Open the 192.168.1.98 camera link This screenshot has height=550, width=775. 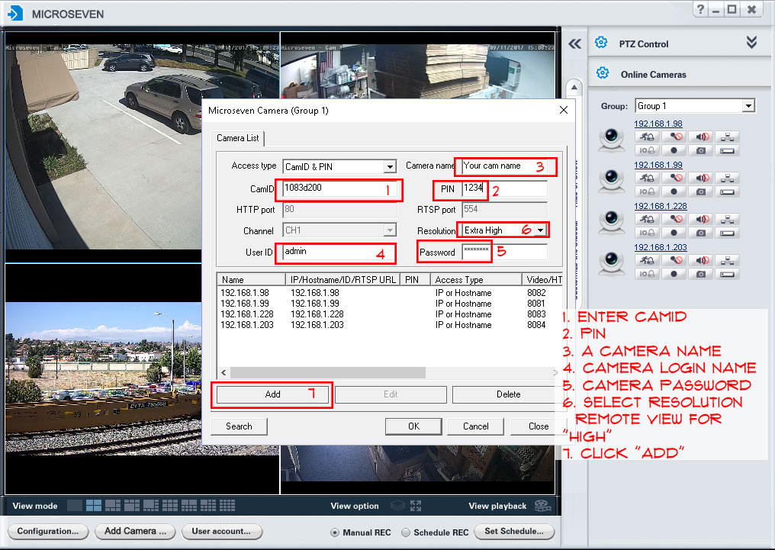point(658,124)
